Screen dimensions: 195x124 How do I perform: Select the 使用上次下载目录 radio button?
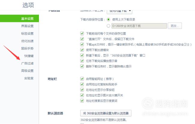click(x=108, y=20)
